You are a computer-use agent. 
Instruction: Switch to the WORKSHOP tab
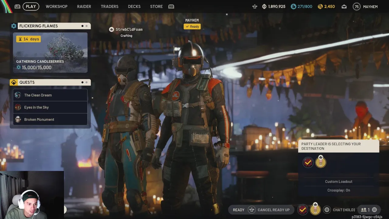tap(57, 6)
